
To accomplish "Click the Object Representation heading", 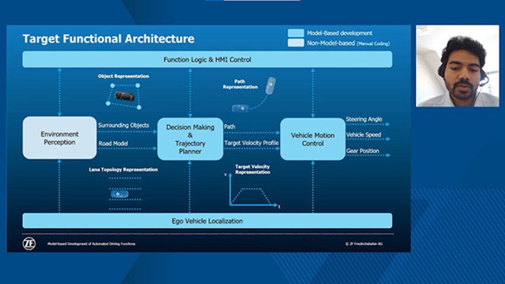I will [123, 76].
